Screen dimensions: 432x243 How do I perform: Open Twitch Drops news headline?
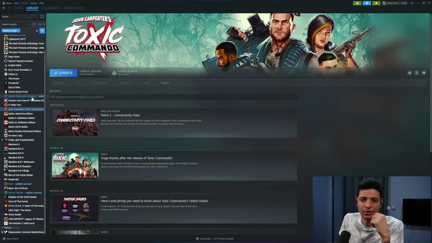point(154,201)
